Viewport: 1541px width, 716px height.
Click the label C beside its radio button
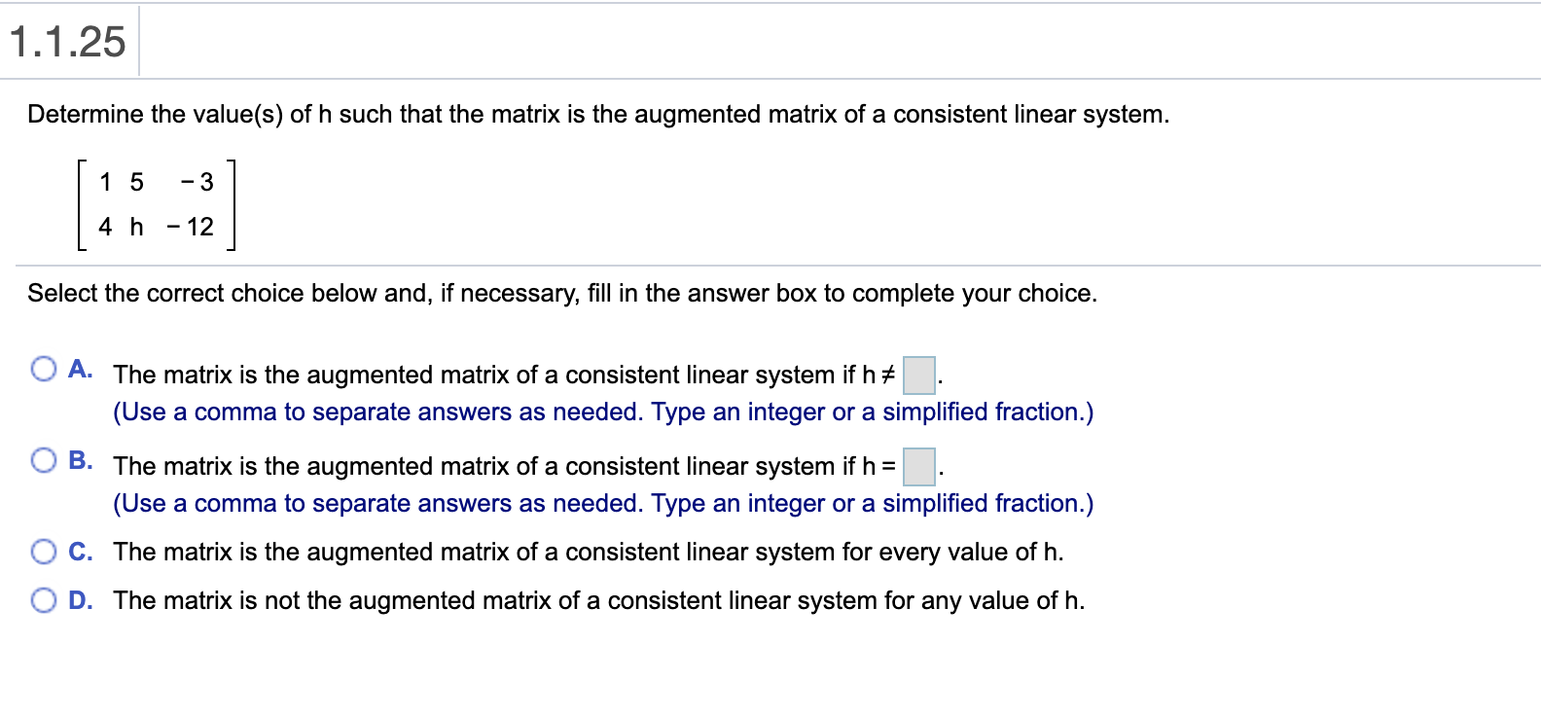tap(81, 552)
